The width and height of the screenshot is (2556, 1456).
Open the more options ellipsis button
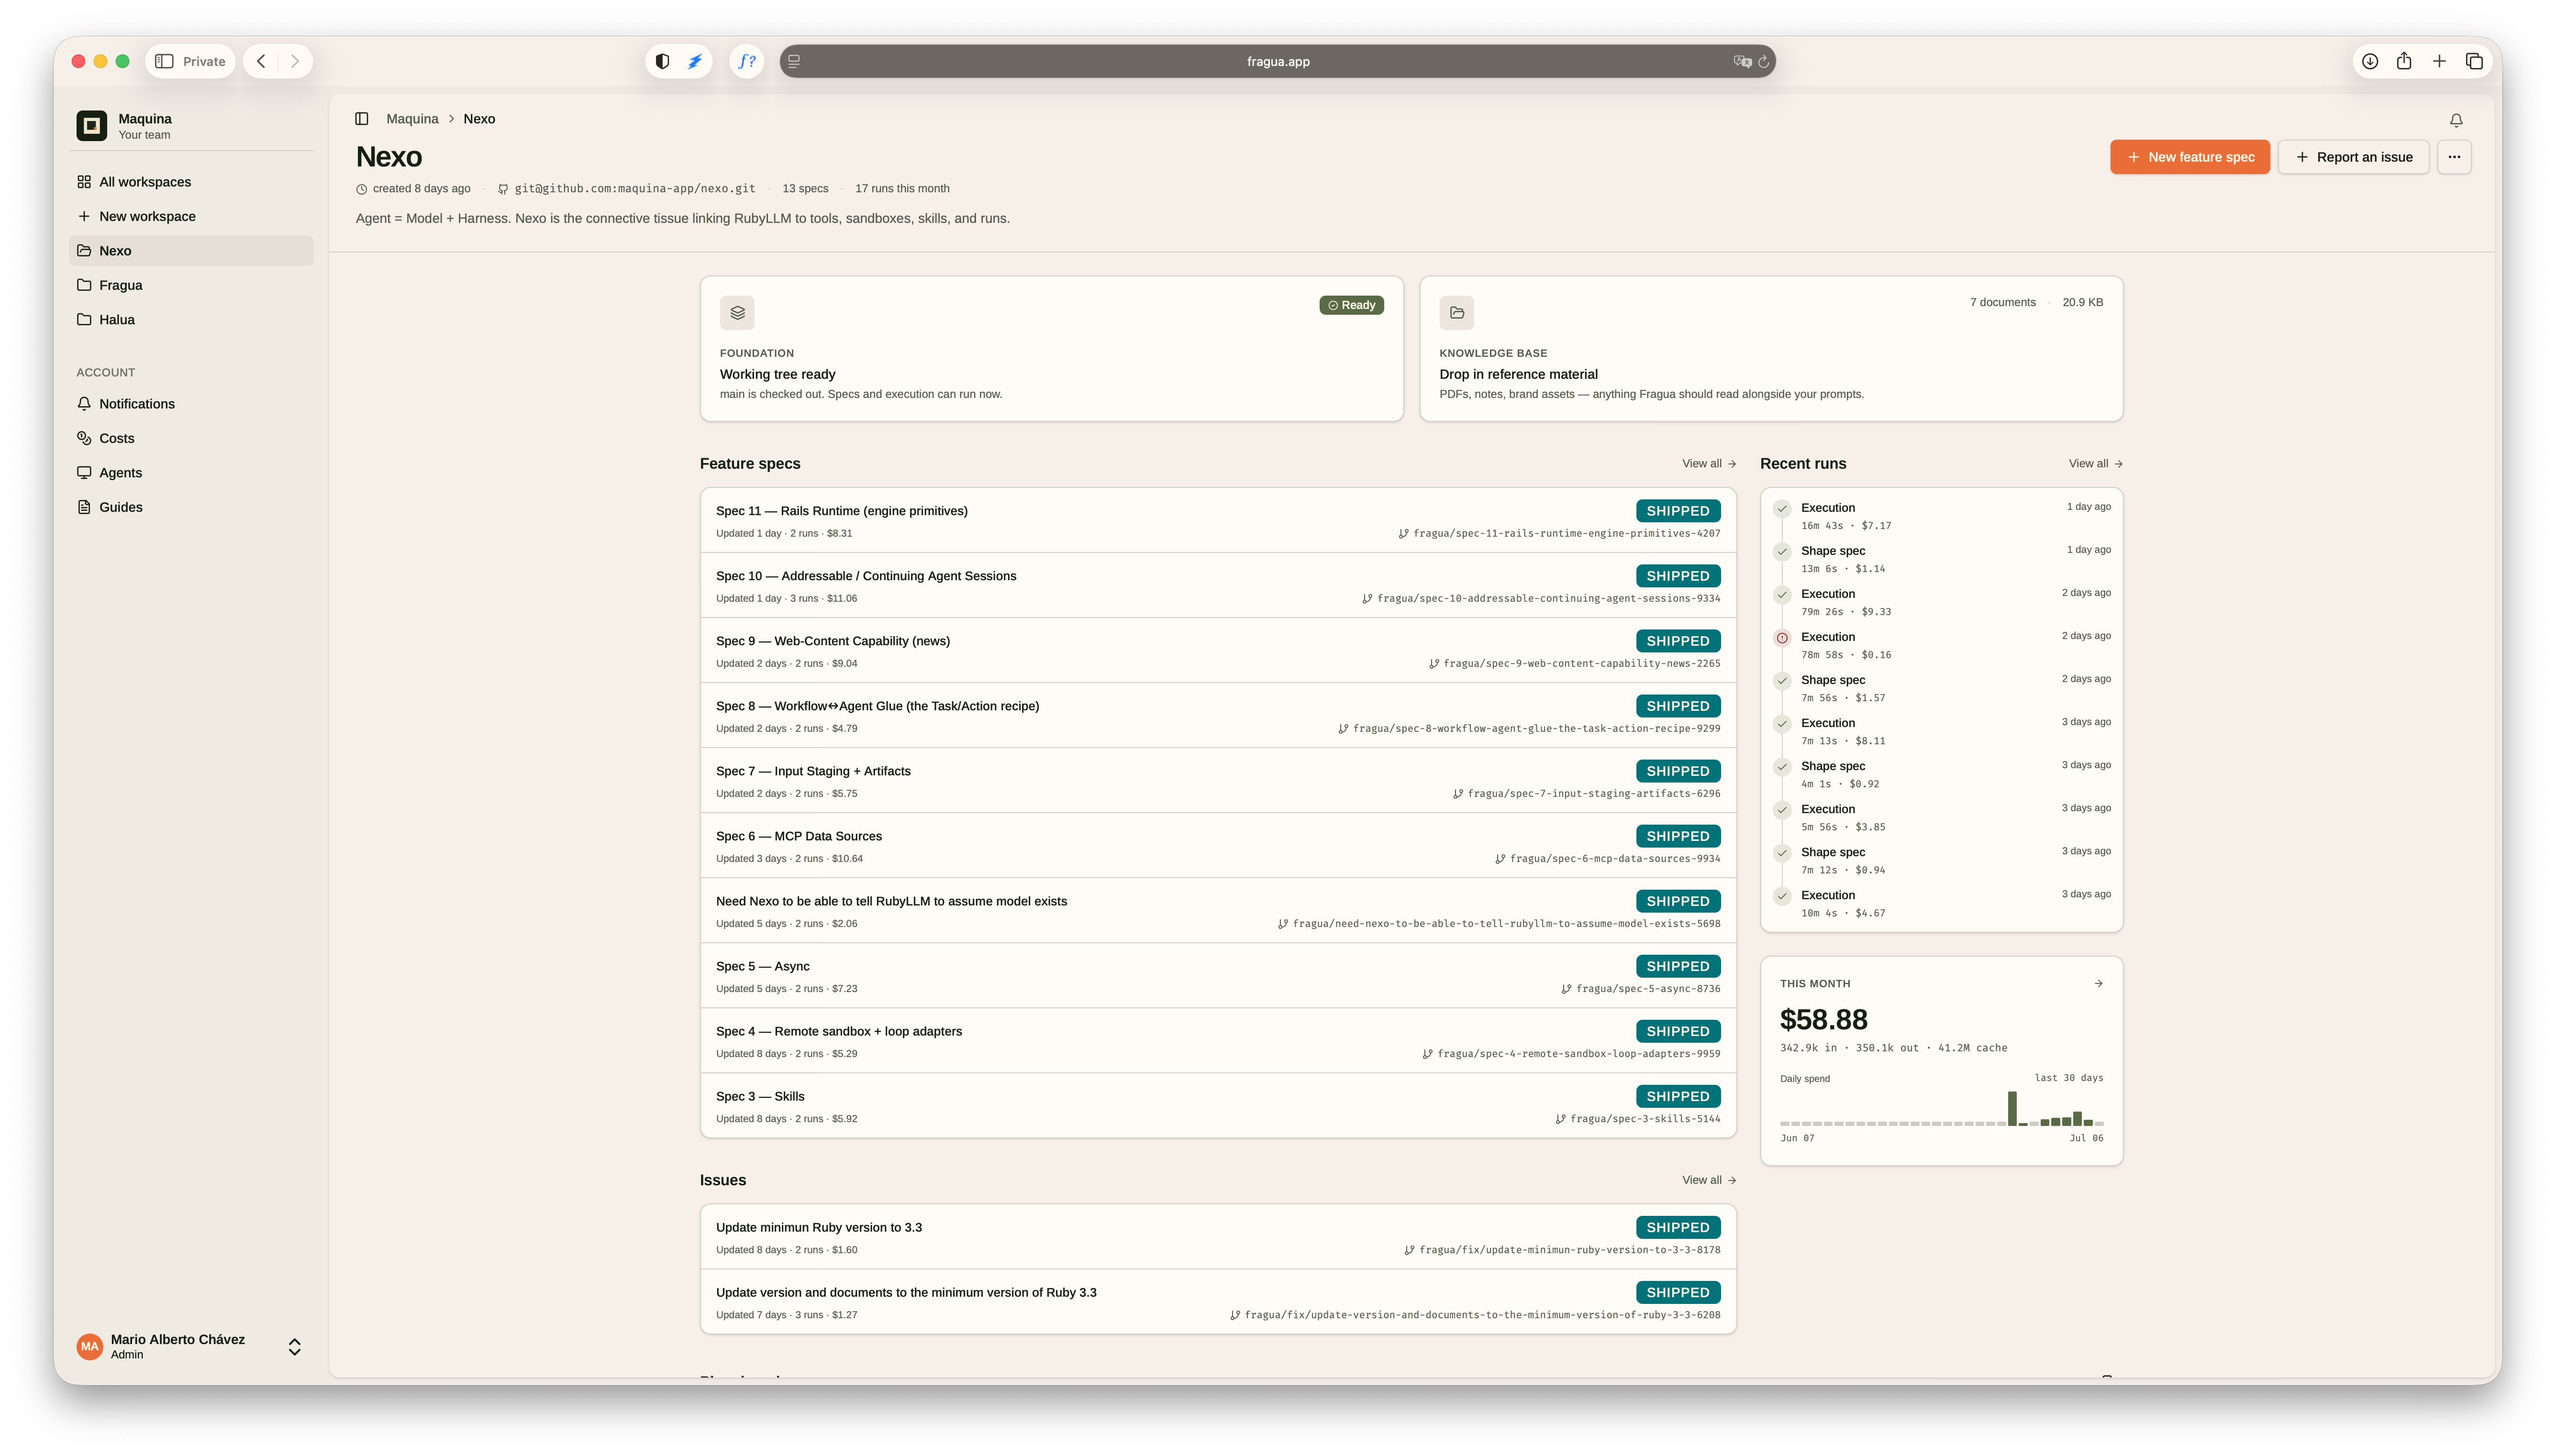[2453, 157]
